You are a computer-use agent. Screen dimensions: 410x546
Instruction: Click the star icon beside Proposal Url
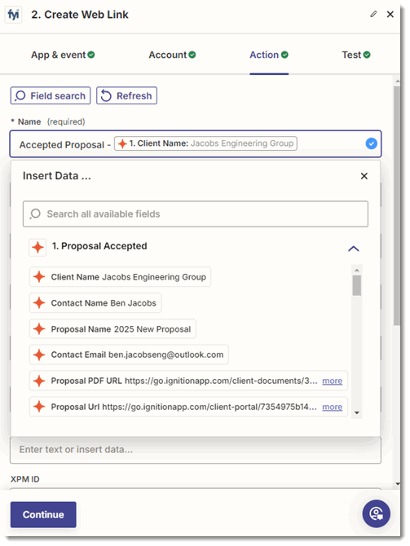(x=39, y=407)
